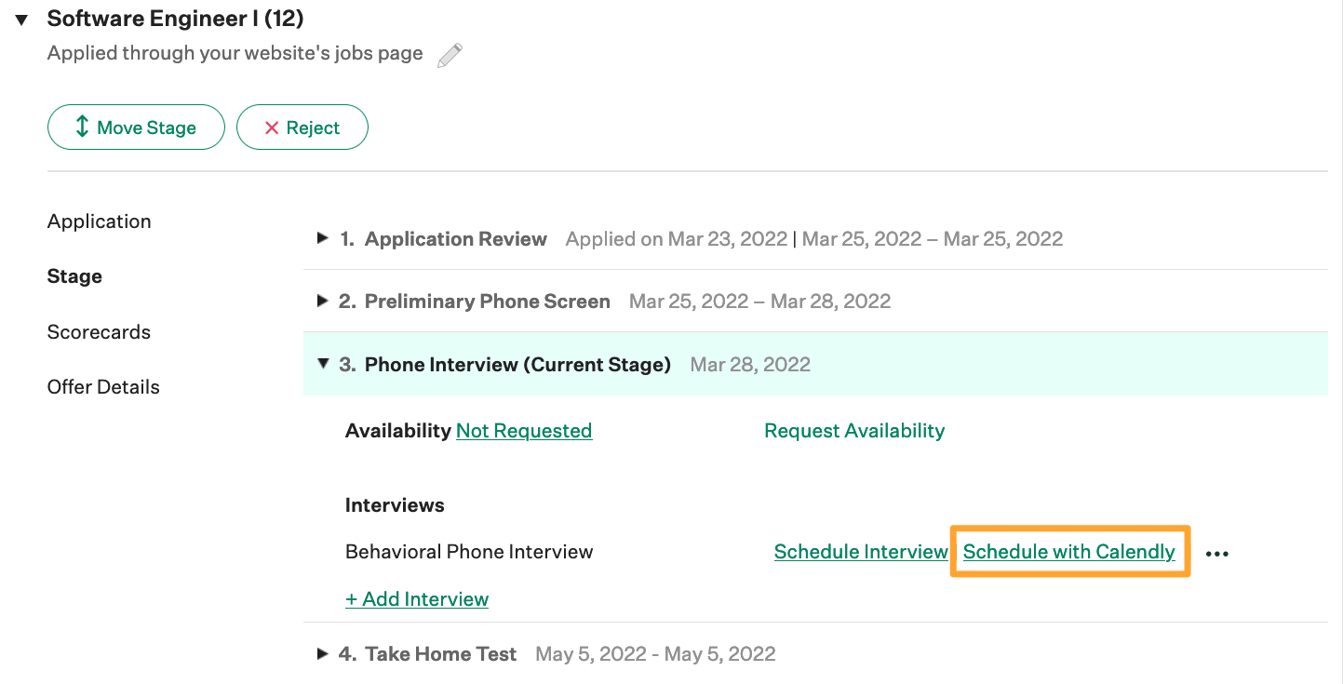This screenshot has height=684, width=1343.
Task: Collapse the Software Engineer I section
Action: point(21,20)
